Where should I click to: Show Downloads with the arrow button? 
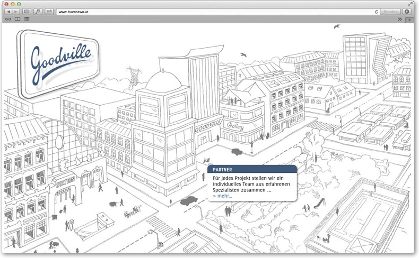click(407, 12)
